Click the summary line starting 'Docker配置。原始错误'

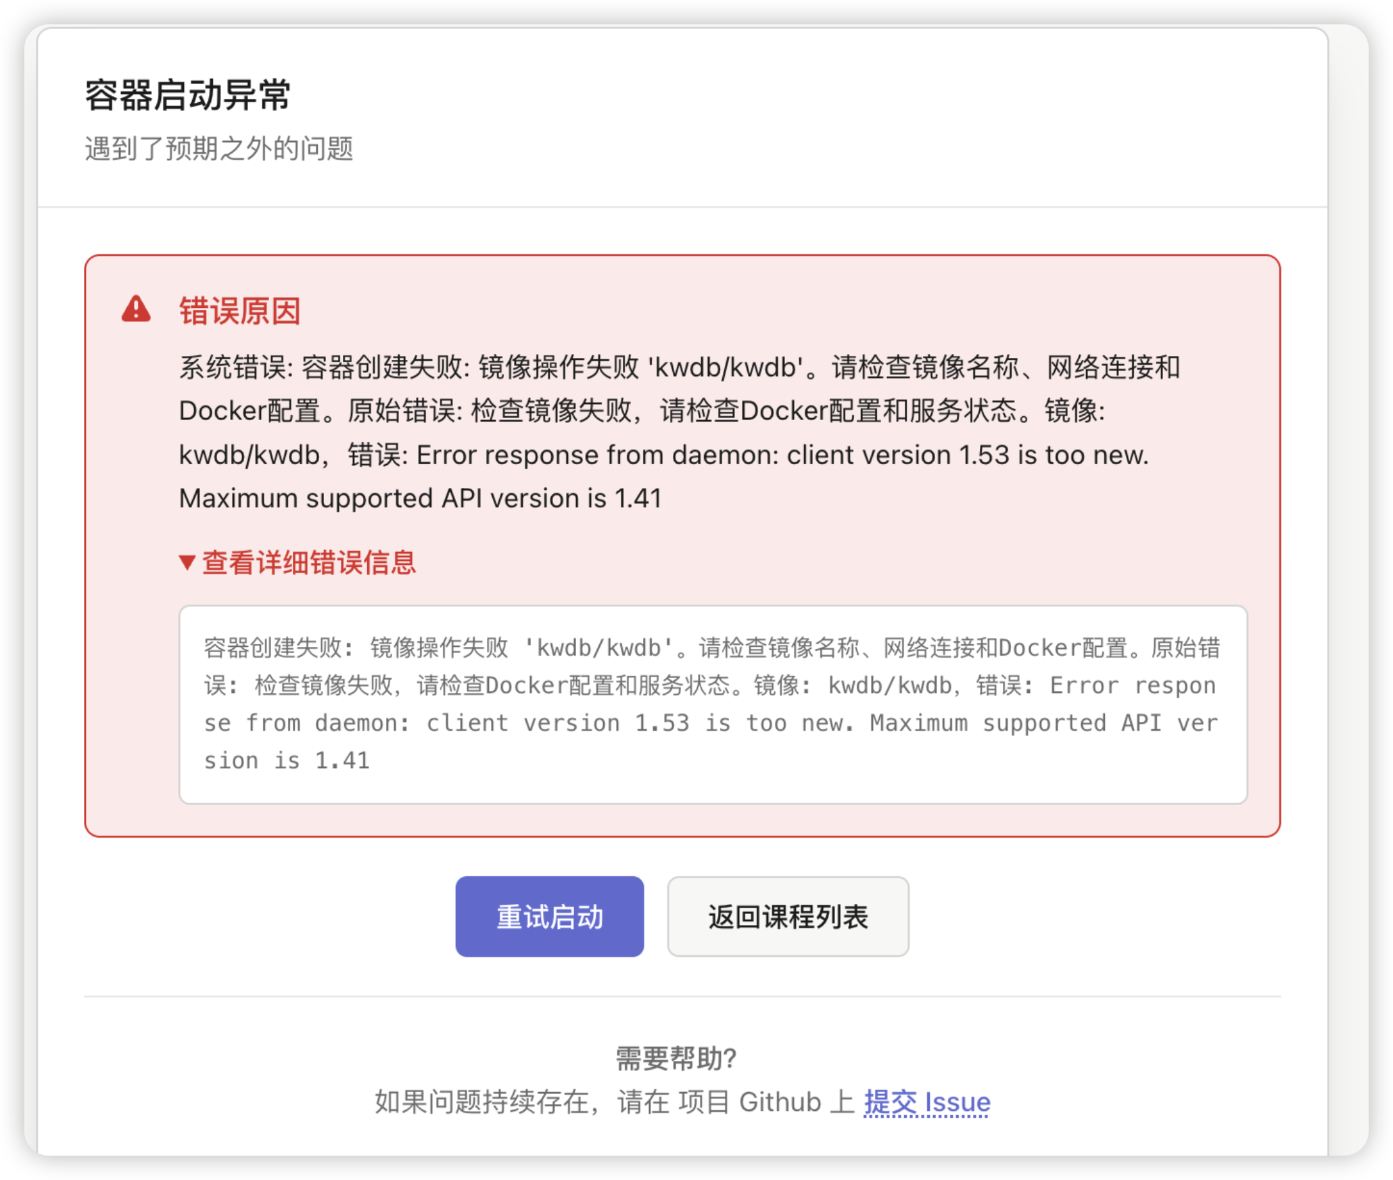coord(642,411)
